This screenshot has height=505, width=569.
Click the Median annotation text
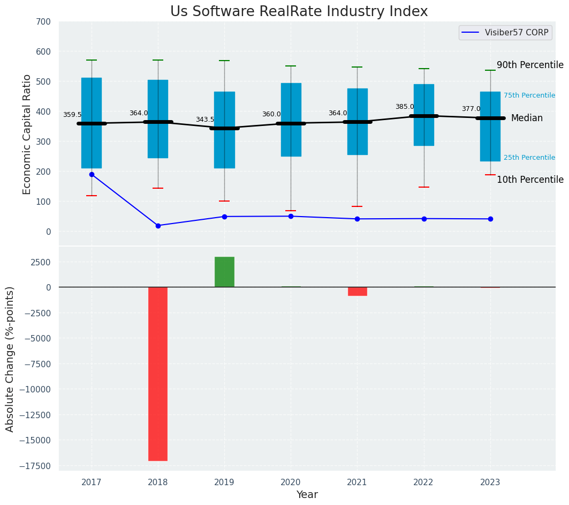526,118
